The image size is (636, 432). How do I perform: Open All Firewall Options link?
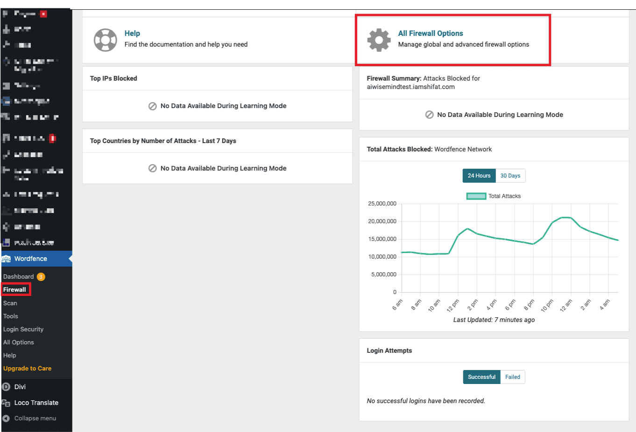pos(430,33)
